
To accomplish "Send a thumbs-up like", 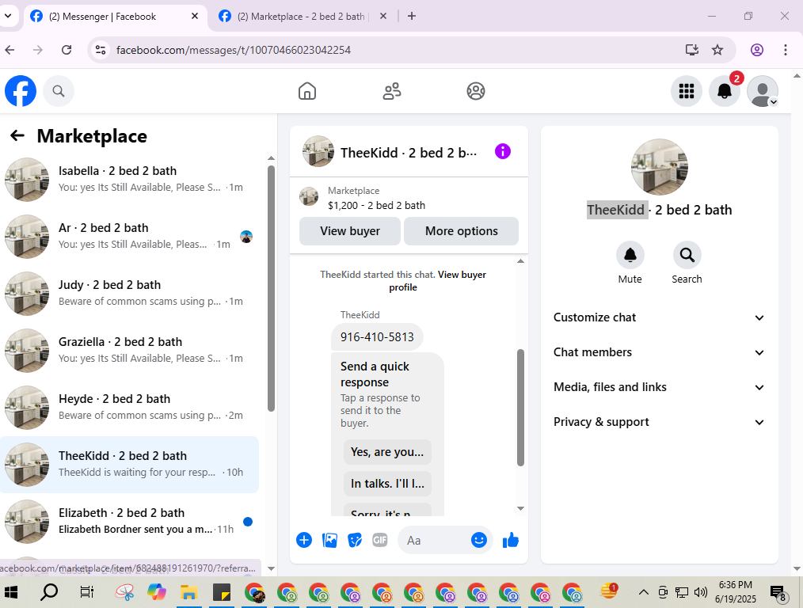I will pyautogui.click(x=511, y=540).
